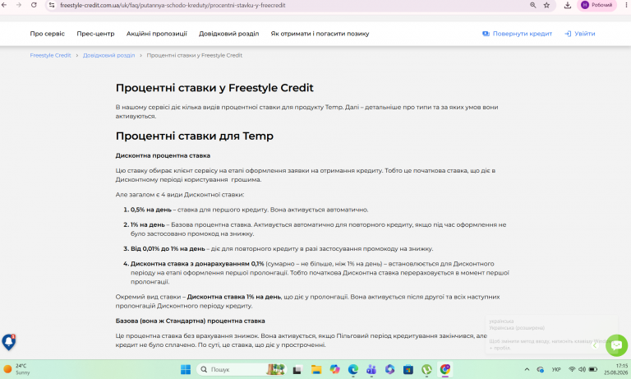This screenshot has height=379, width=631.
Task: Open Microsoft Store from the taskbar
Action: pos(408,369)
